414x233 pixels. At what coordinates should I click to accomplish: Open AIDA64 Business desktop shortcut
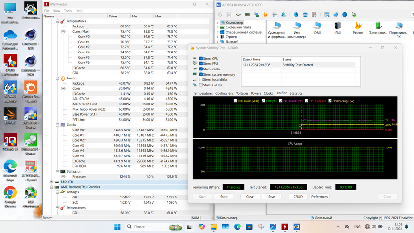click(10, 92)
